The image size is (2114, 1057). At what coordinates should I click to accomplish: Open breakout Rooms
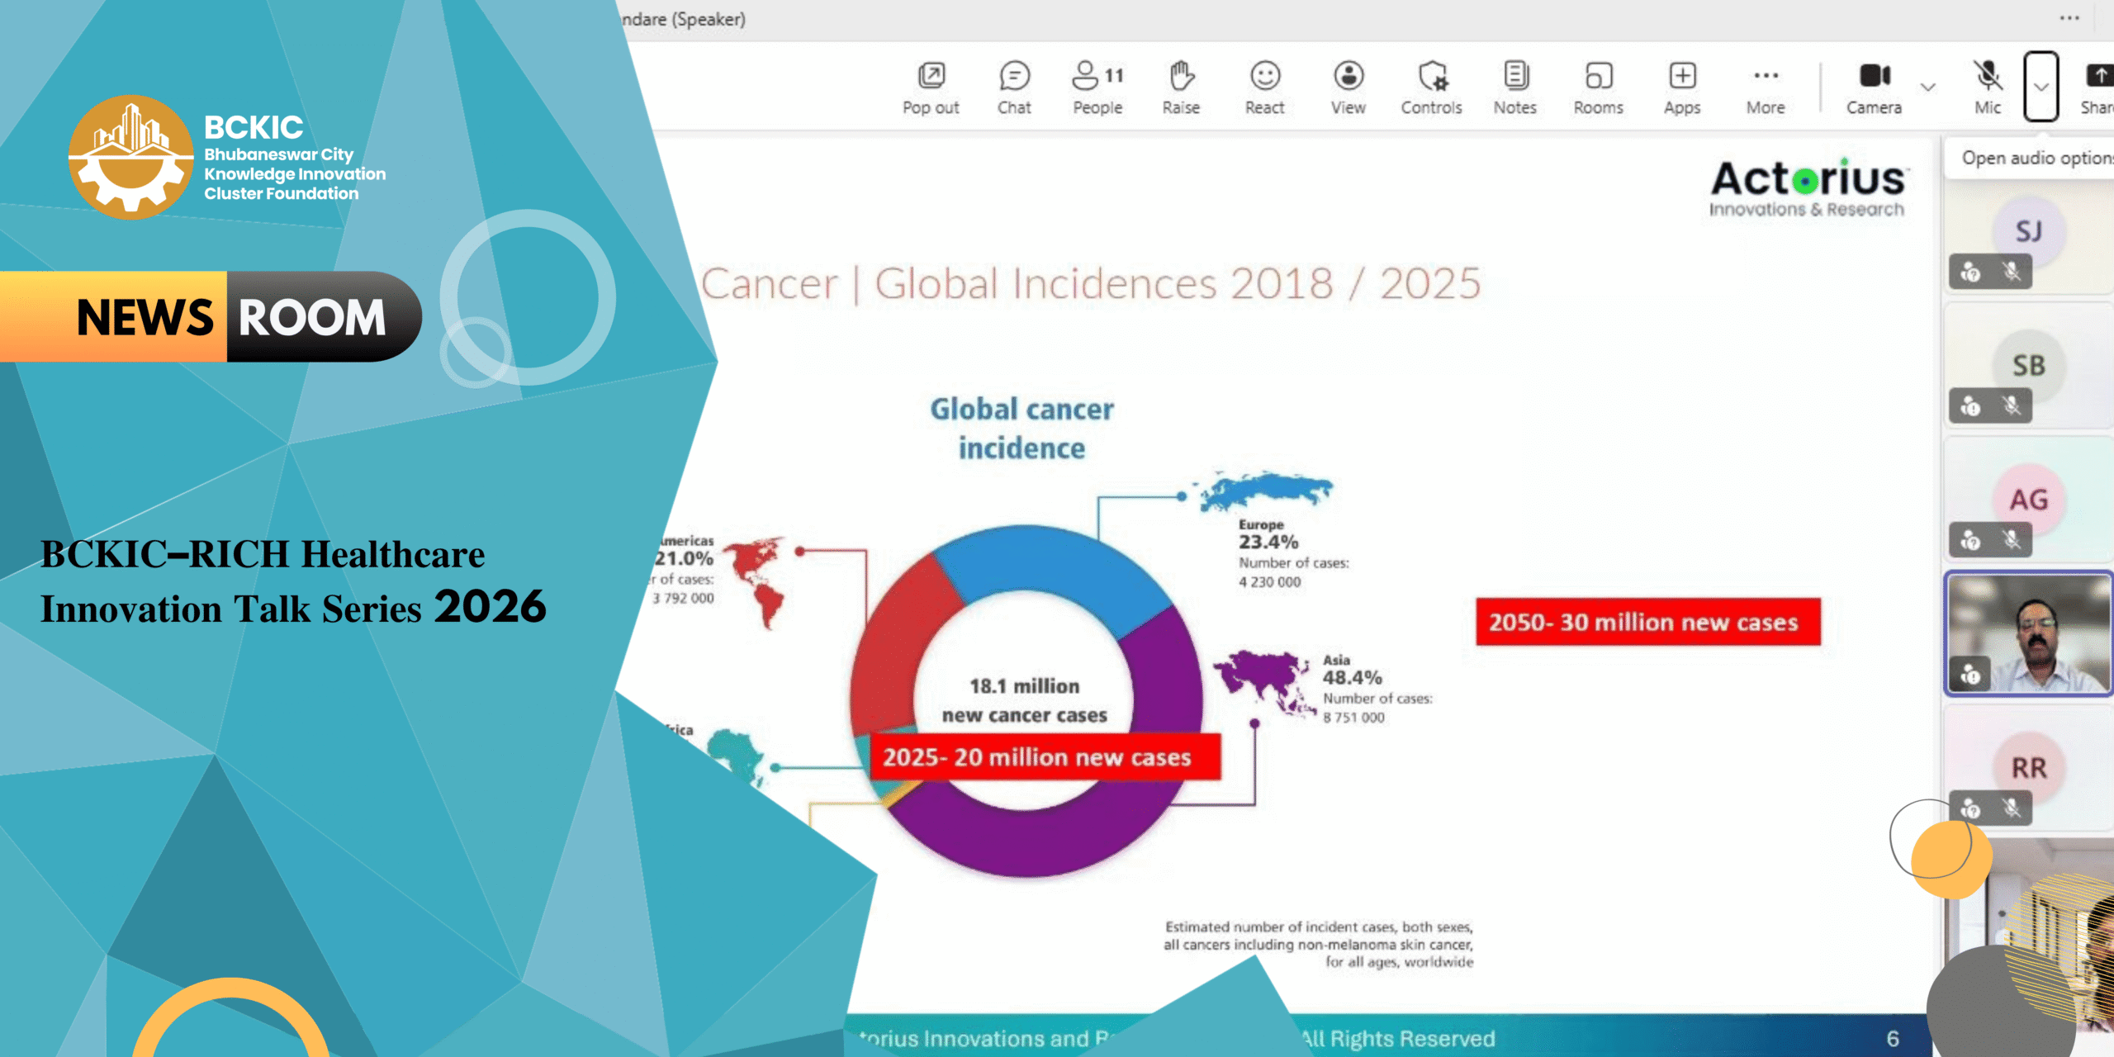pyautogui.click(x=1598, y=87)
